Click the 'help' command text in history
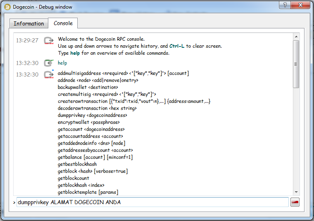 click(x=62, y=63)
